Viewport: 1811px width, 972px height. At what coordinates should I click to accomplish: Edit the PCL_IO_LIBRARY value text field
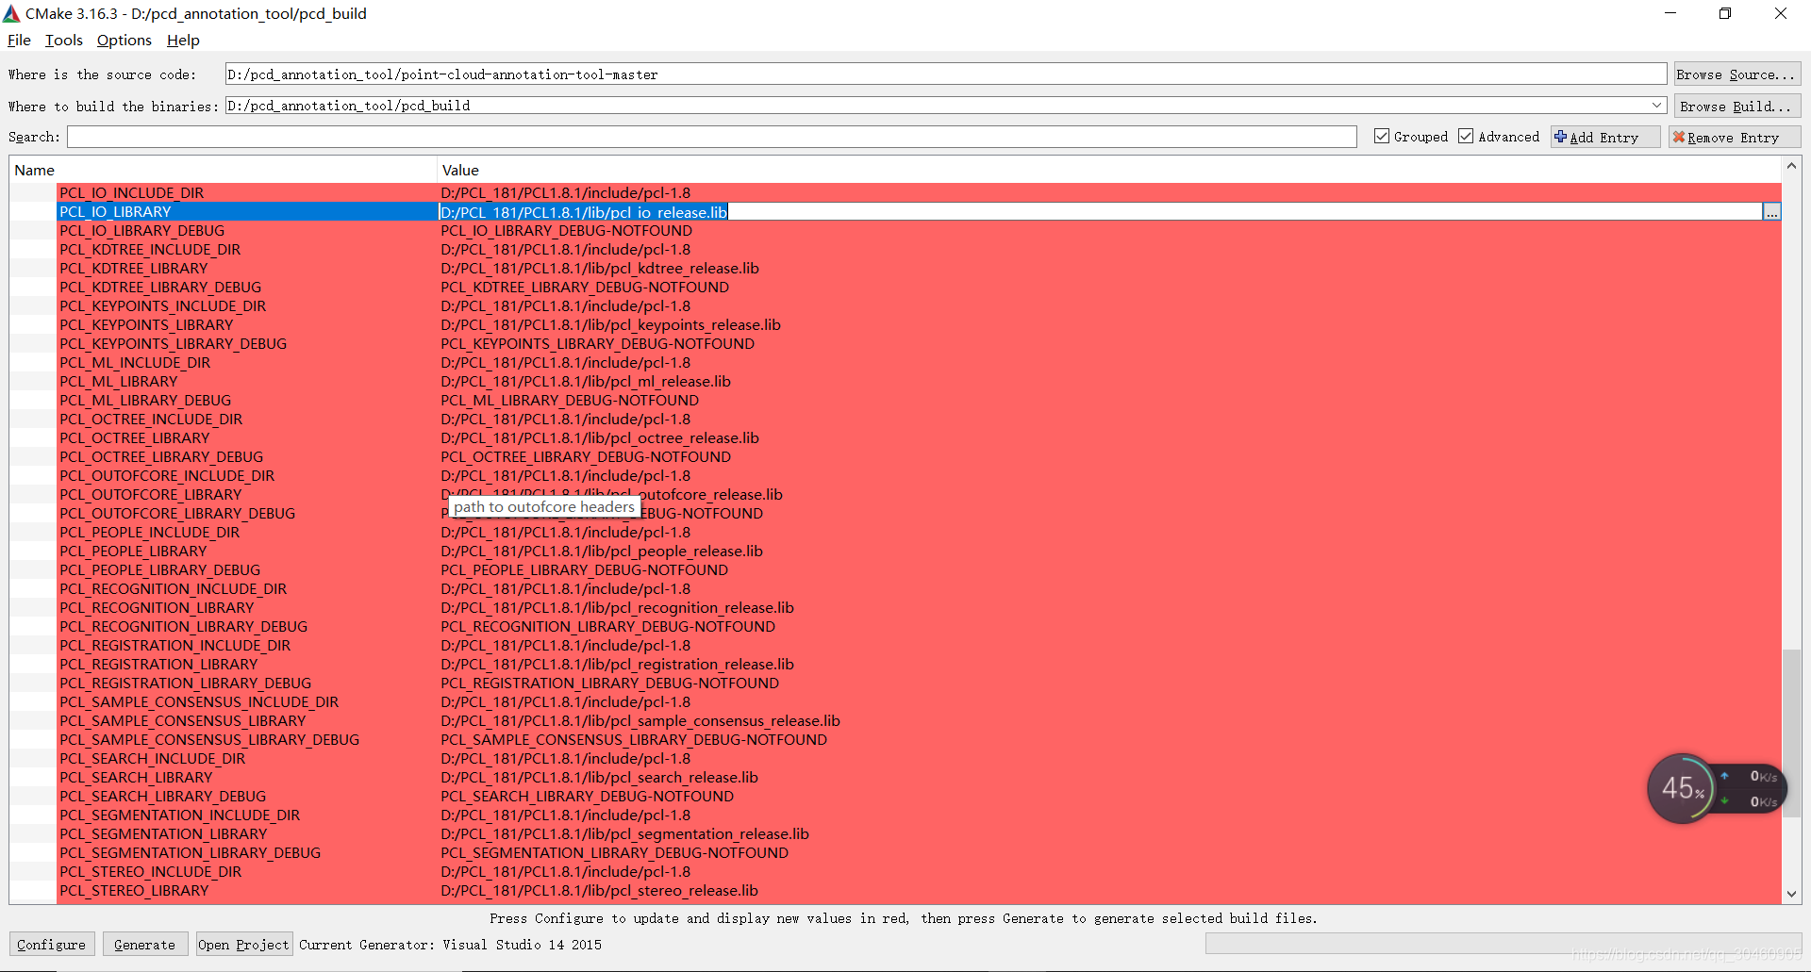point(1100,212)
